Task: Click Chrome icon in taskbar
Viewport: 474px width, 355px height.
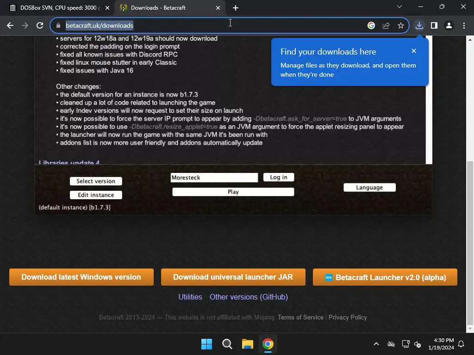Action: tap(268, 344)
